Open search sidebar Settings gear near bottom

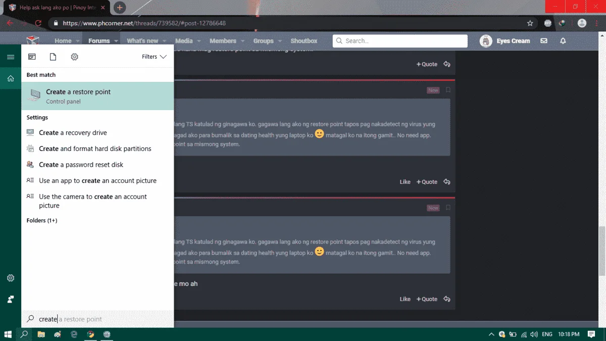(10, 278)
